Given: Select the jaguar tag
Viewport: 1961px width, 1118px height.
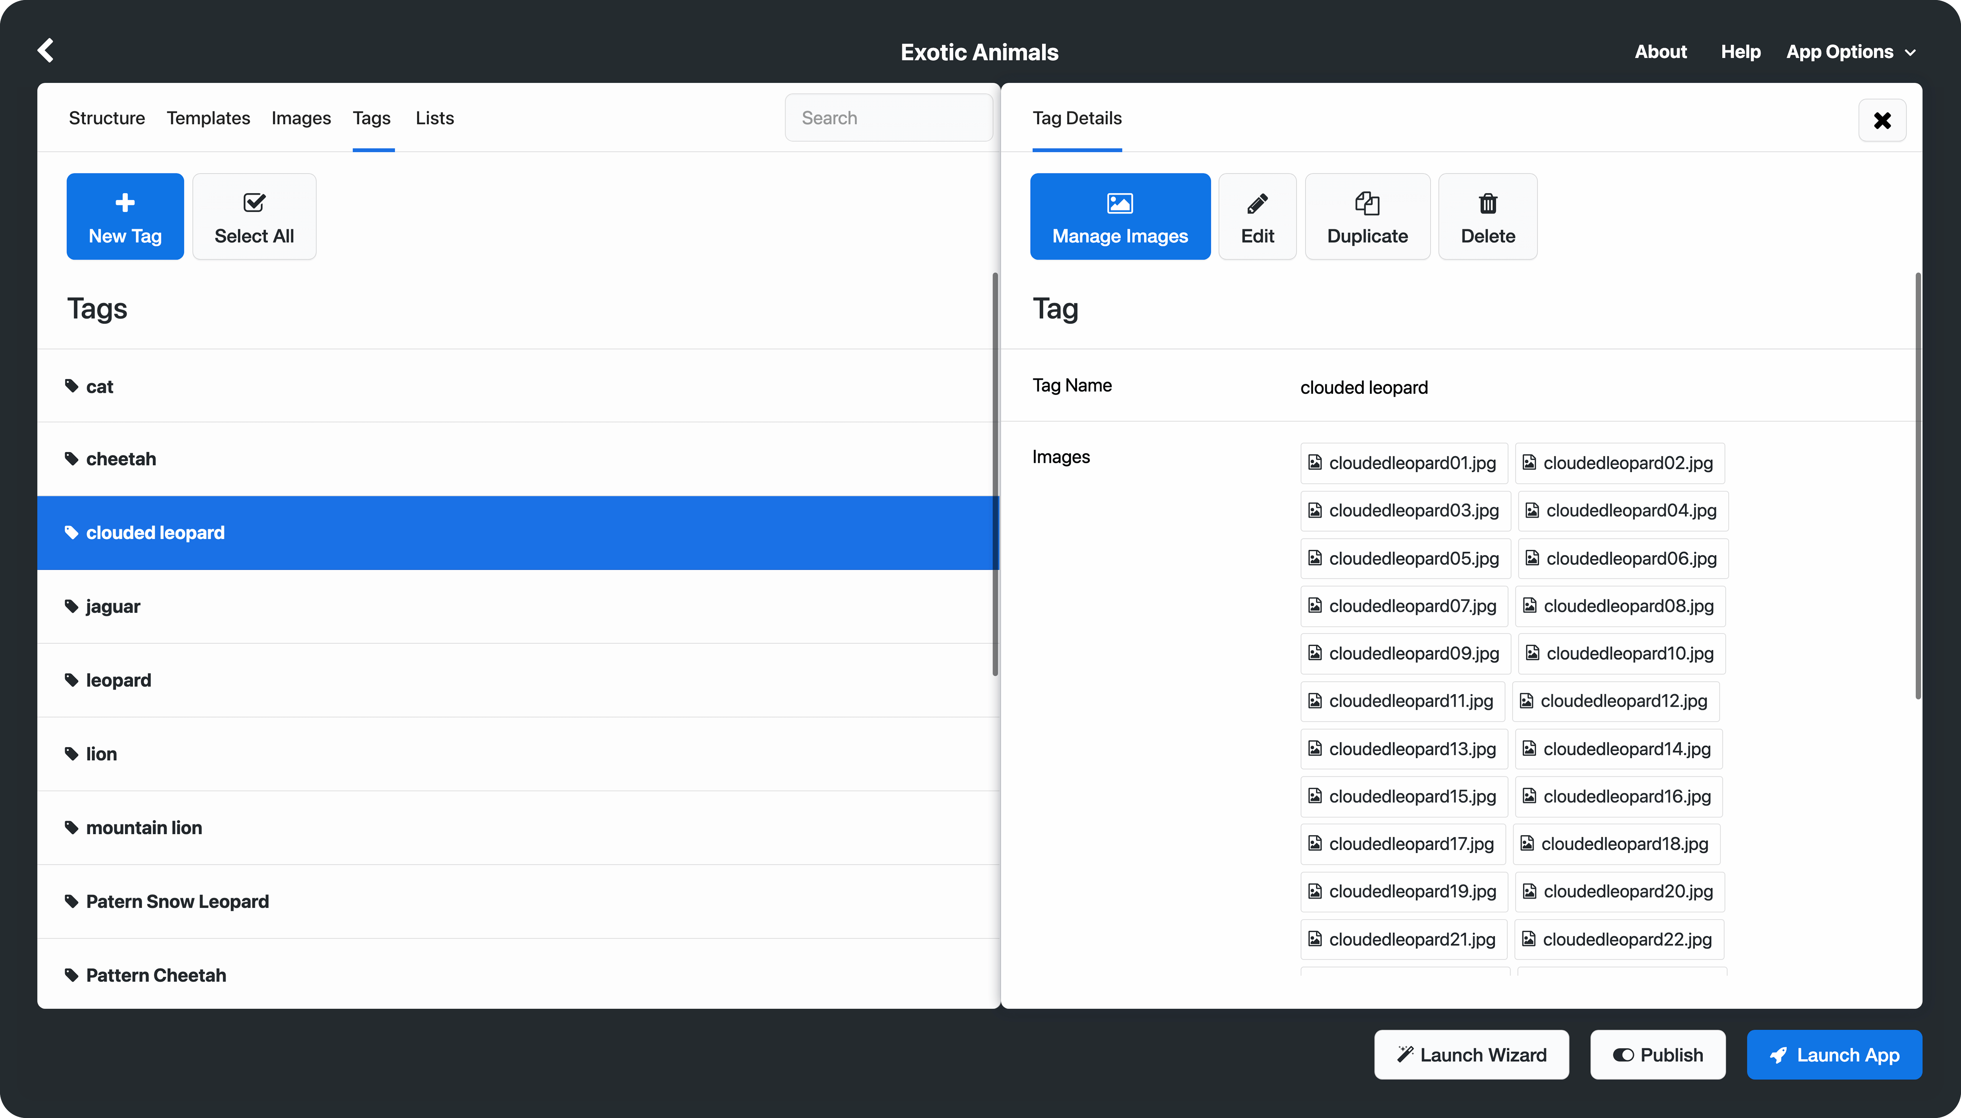Looking at the screenshot, I should click(x=113, y=607).
